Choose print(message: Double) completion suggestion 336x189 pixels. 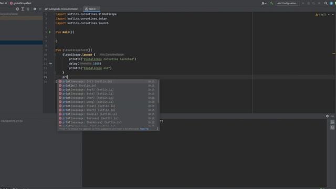coord(107,114)
